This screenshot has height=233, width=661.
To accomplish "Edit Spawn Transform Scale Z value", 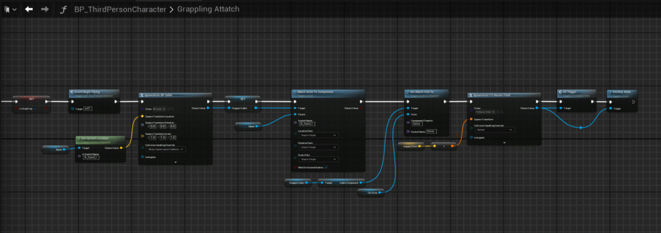I will (x=172, y=137).
